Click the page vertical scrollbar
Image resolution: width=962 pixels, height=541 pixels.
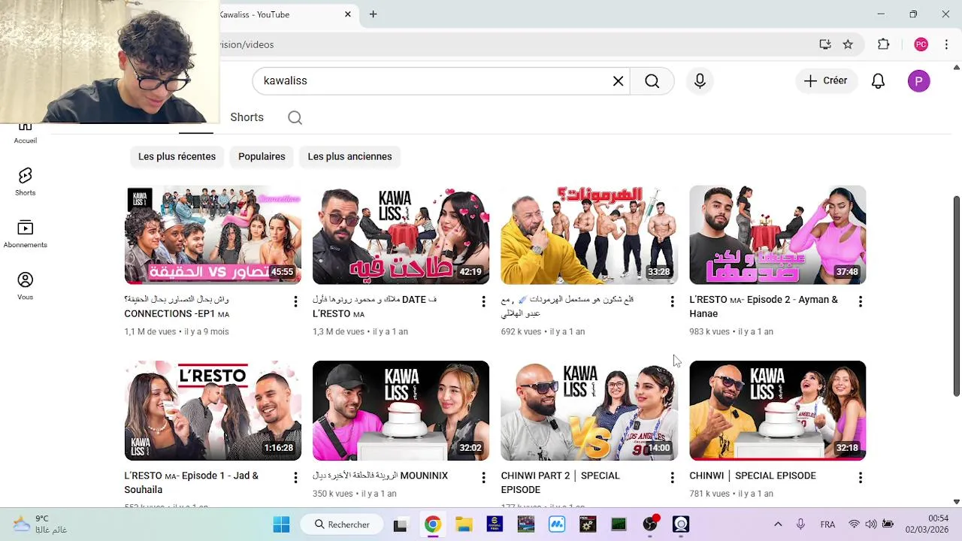point(956,297)
